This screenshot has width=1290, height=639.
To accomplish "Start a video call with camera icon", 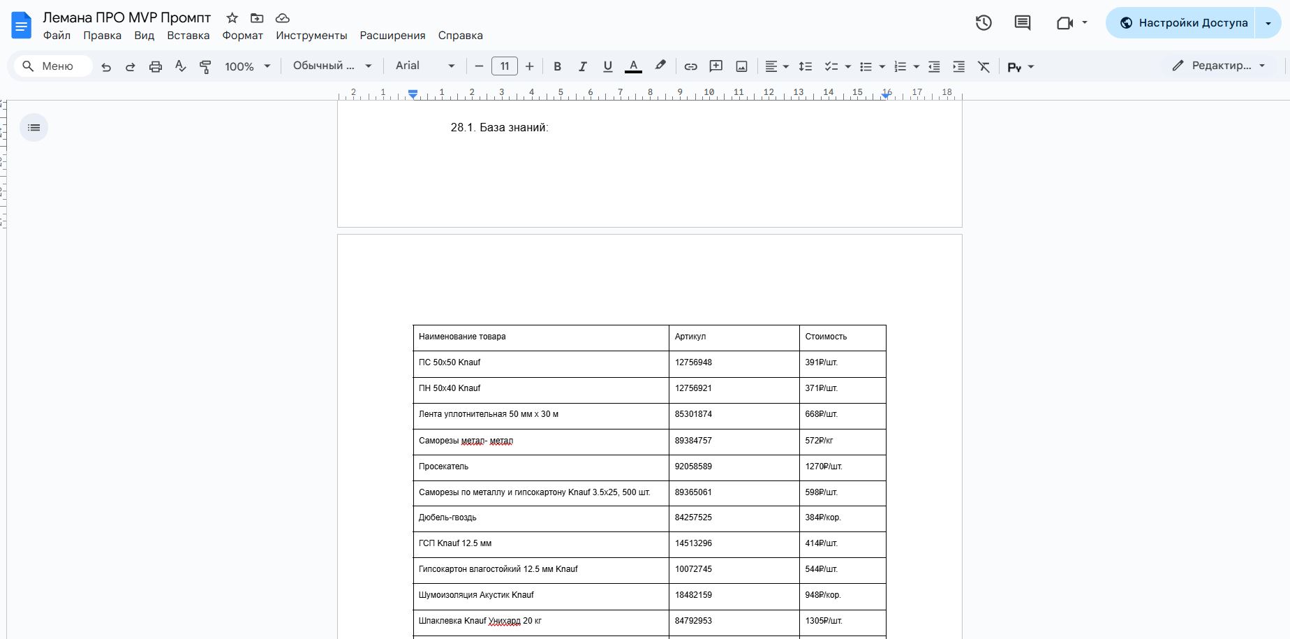I will pos(1065,23).
